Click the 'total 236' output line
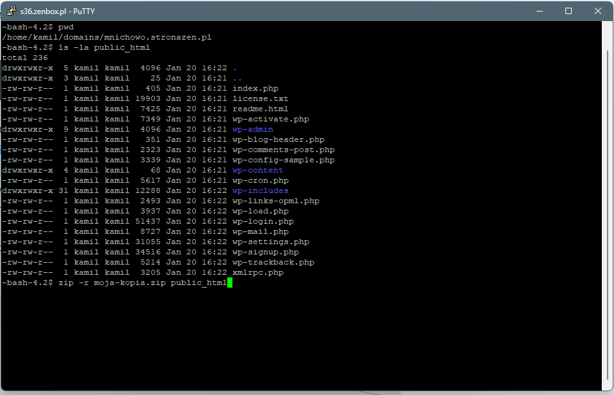Screen dimensions: 614x395 [25, 58]
